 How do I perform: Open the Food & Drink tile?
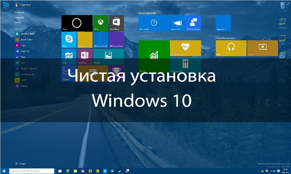pyautogui.click(x=185, y=65)
